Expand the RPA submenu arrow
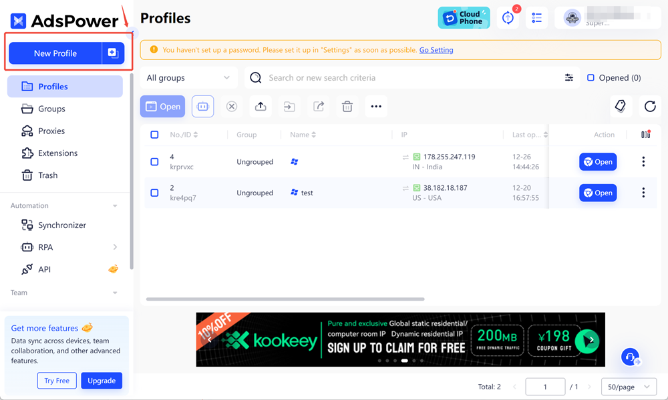The image size is (668, 400). [x=115, y=247]
